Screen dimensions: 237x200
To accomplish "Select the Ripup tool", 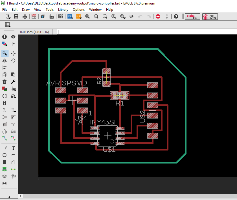I will tap(13, 138).
